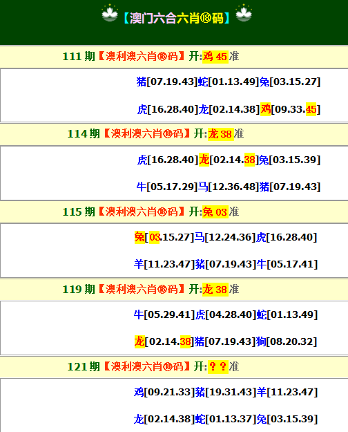Screen dimensions: 348x432
Task: Click 羊[11.23.47] in the 115期 block
Action: [164, 264]
